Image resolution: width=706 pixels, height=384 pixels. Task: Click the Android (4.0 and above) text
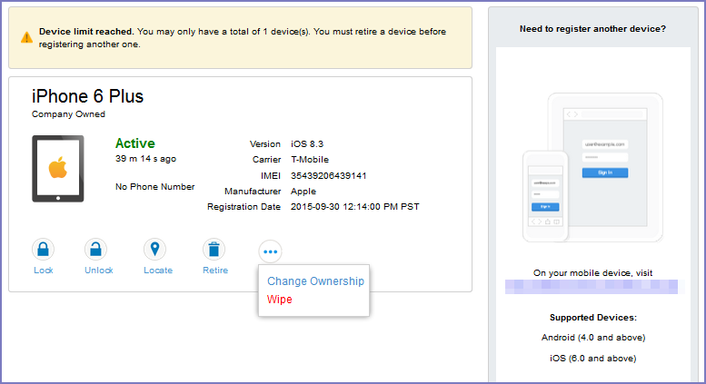[593, 337]
